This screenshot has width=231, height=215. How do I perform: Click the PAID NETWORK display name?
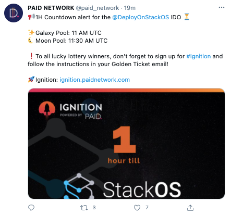[x=51, y=8]
